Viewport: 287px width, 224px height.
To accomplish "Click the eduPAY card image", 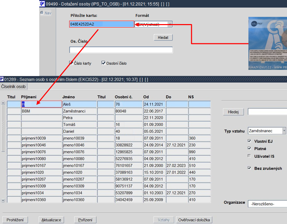I will coord(268,43).
